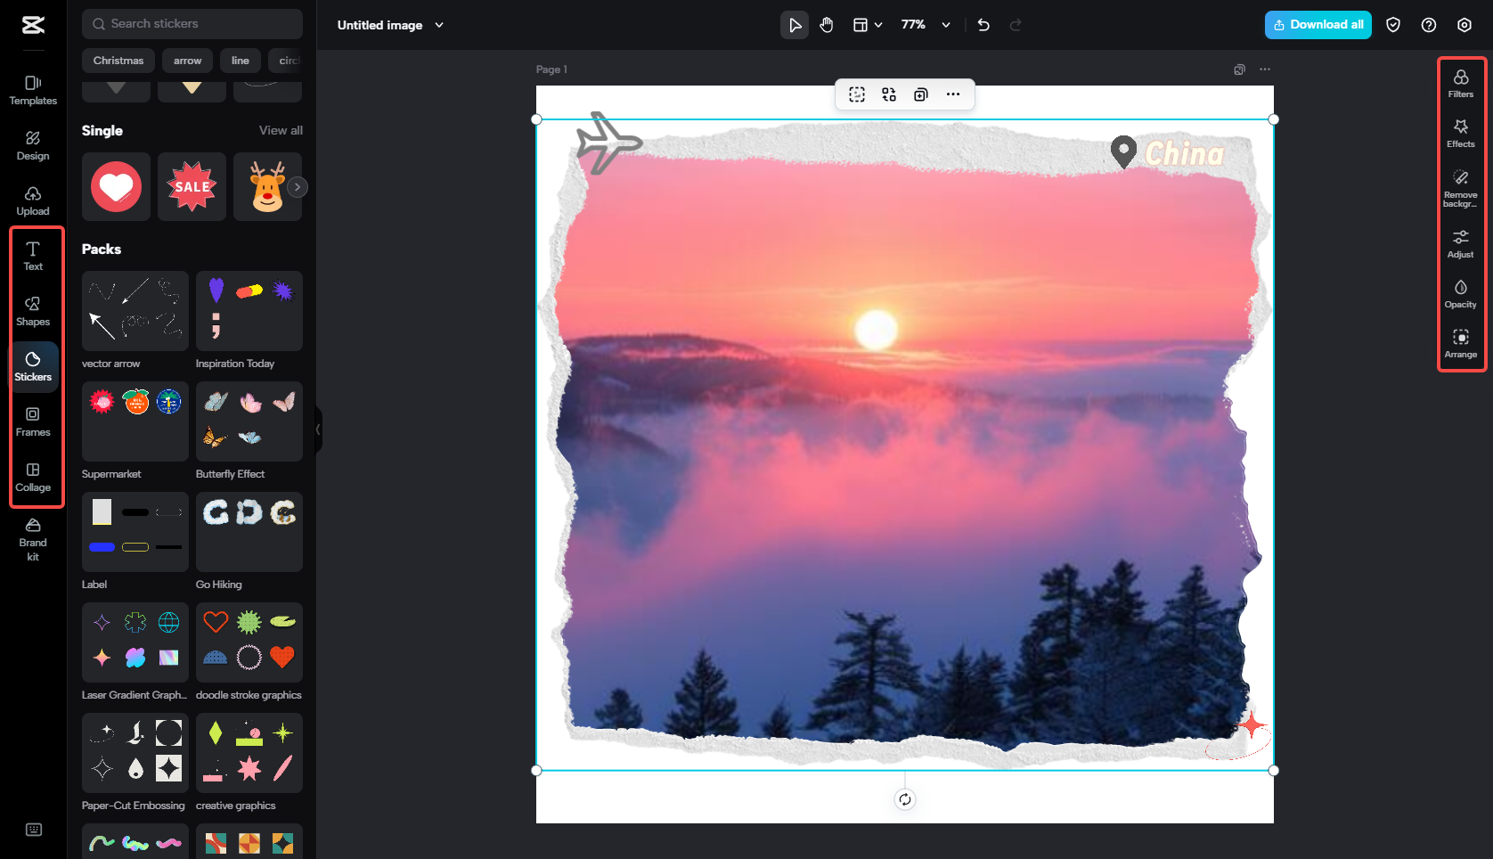Open the Collage panel
This screenshot has height=859, width=1493.
(x=33, y=477)
